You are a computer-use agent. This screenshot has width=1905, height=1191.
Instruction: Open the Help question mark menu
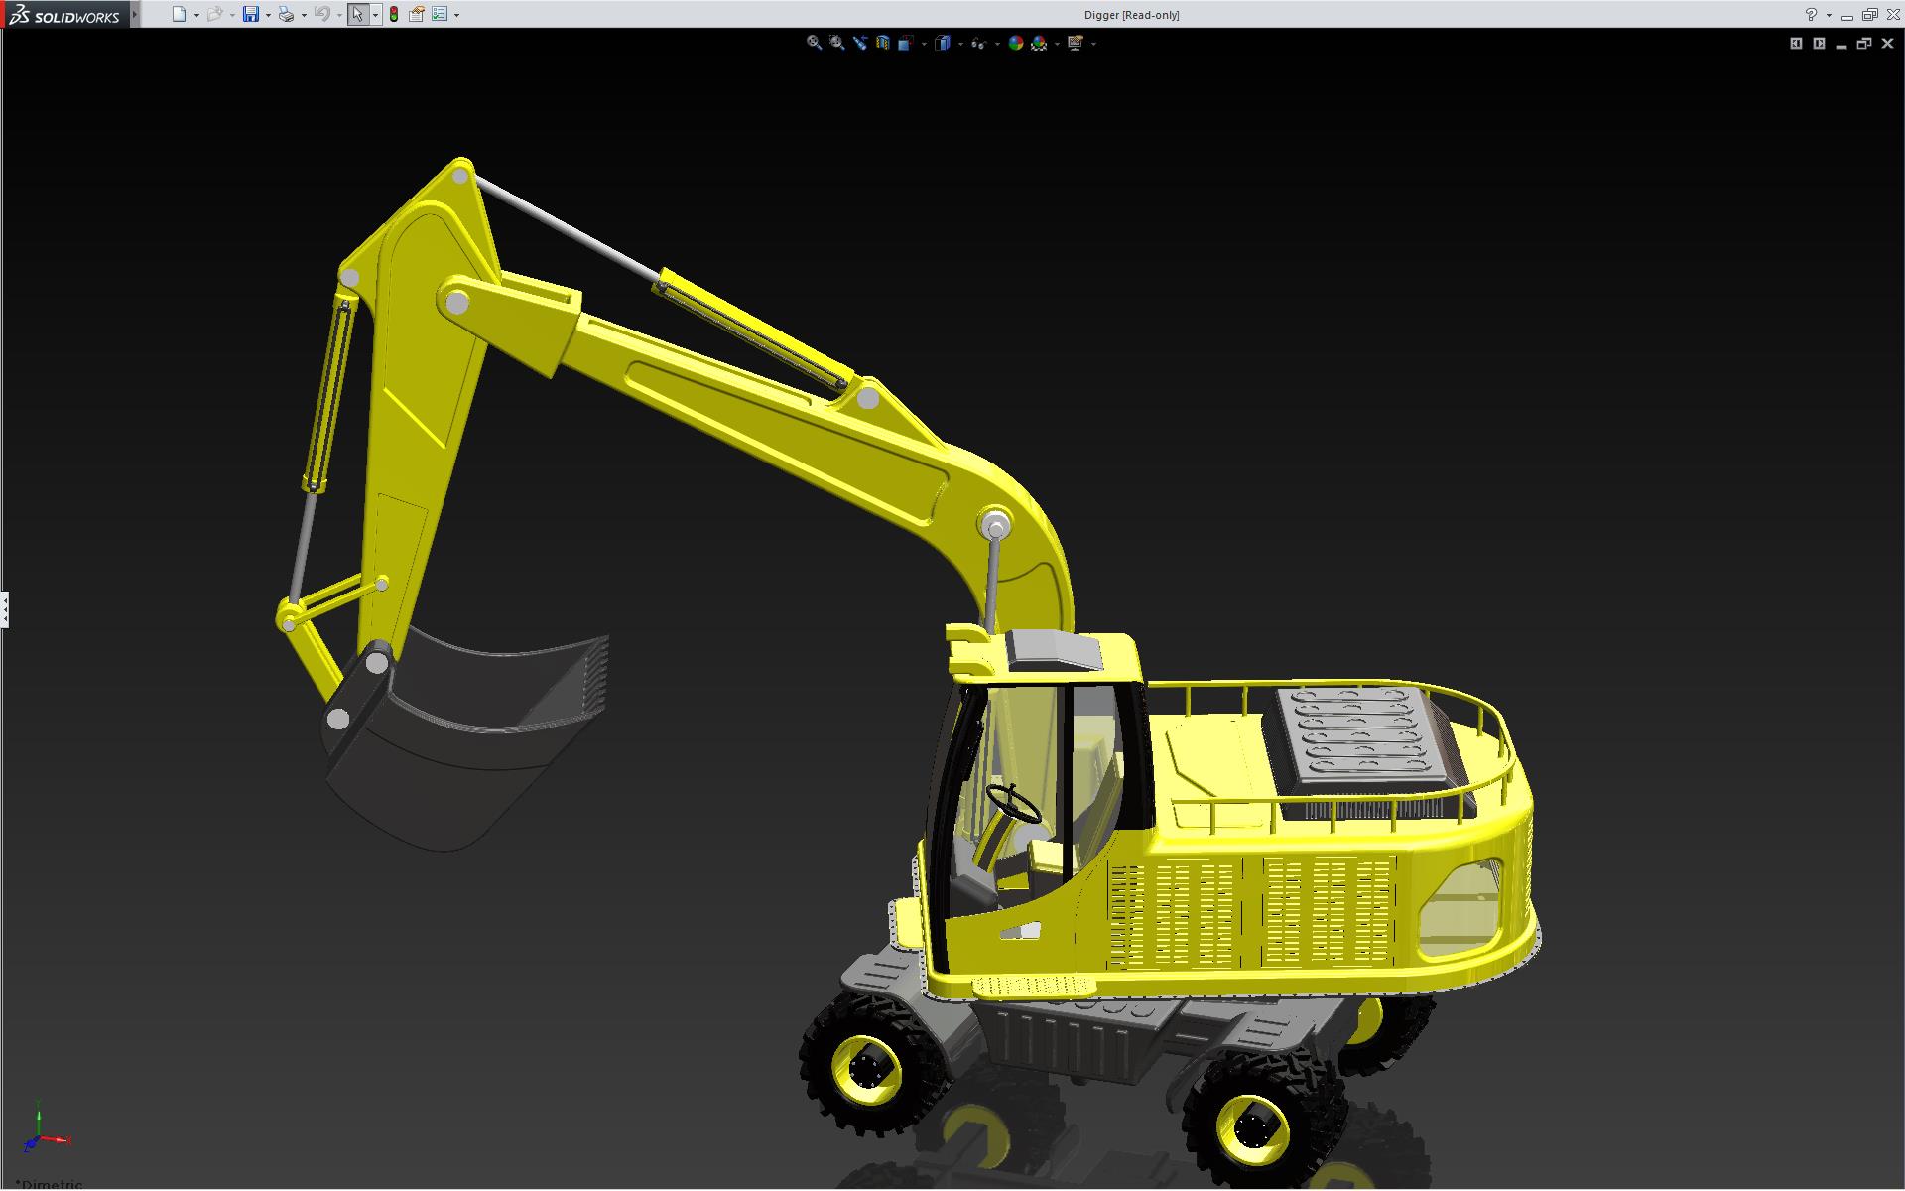1811,14
